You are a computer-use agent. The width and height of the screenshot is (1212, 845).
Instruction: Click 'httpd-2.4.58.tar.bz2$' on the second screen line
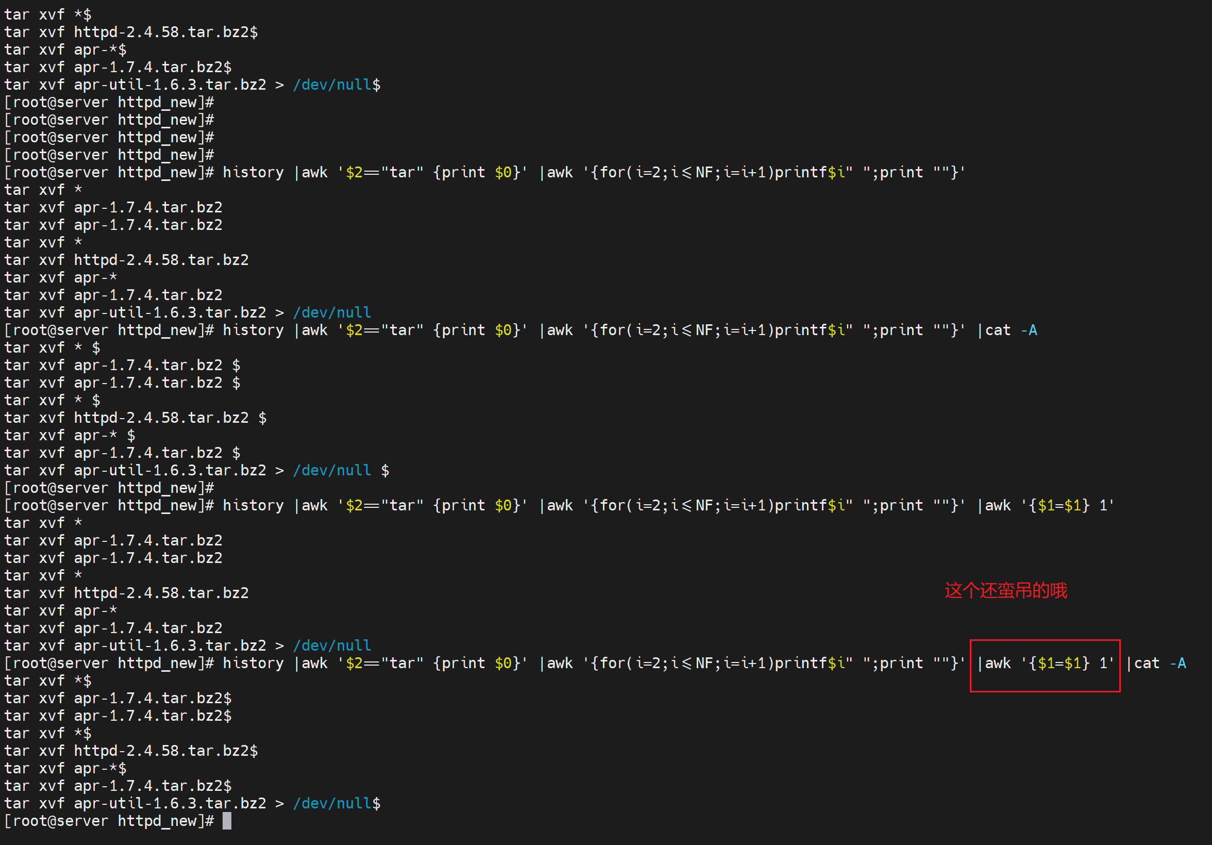[166, 32]
